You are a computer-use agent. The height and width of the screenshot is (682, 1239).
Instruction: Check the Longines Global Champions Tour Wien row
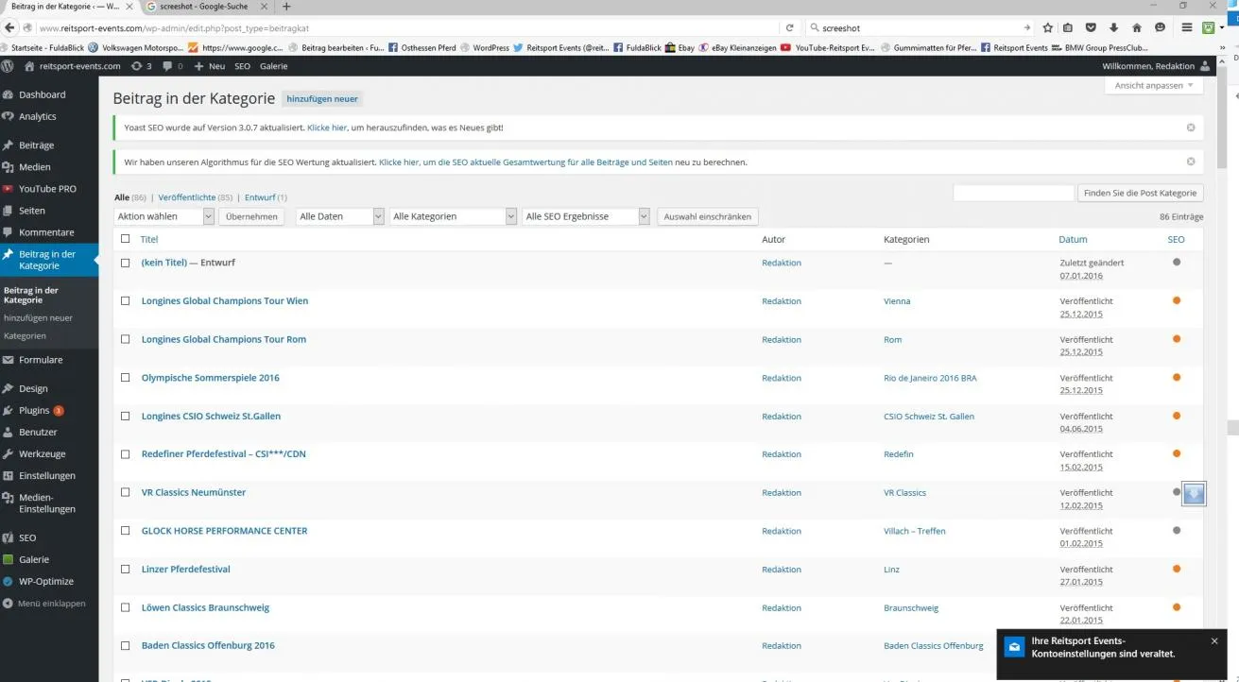[x=126, y=301]
